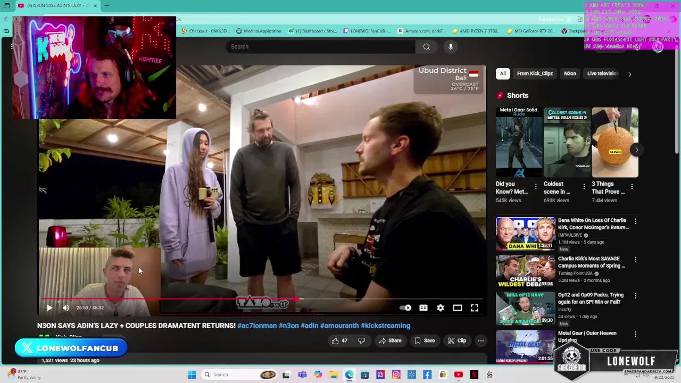This screenshot has width=681, height=383.
Task: Open Copilot from the taskbar
Action: point(318,374)
